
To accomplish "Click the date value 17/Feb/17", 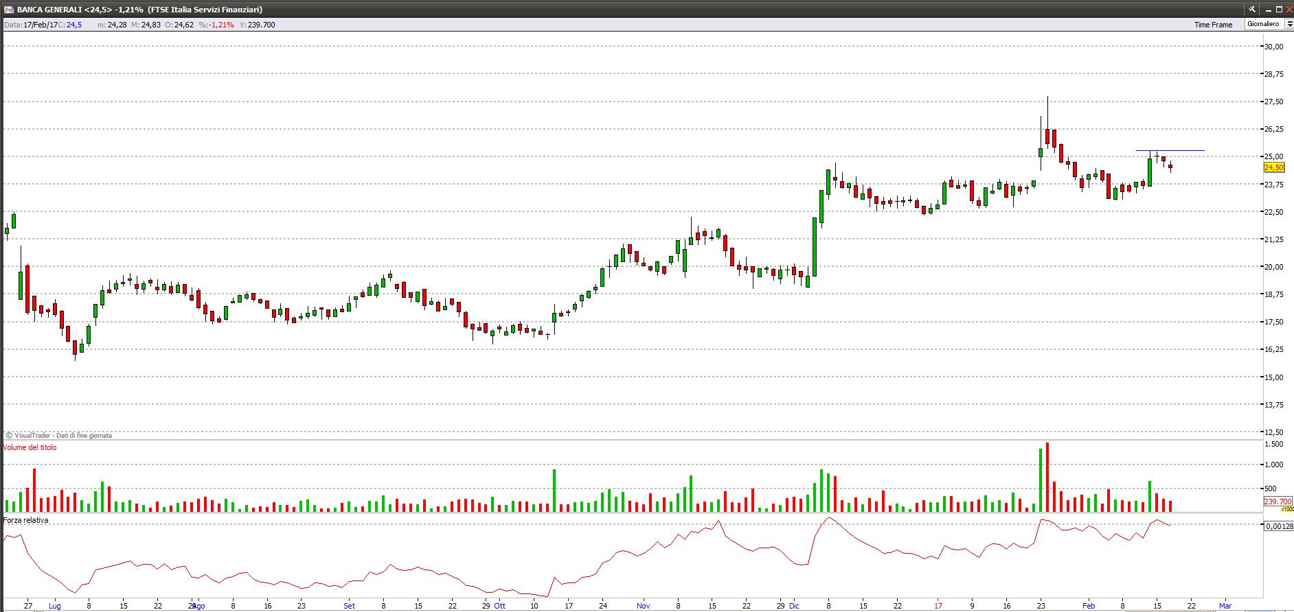I will click(40, 25).
